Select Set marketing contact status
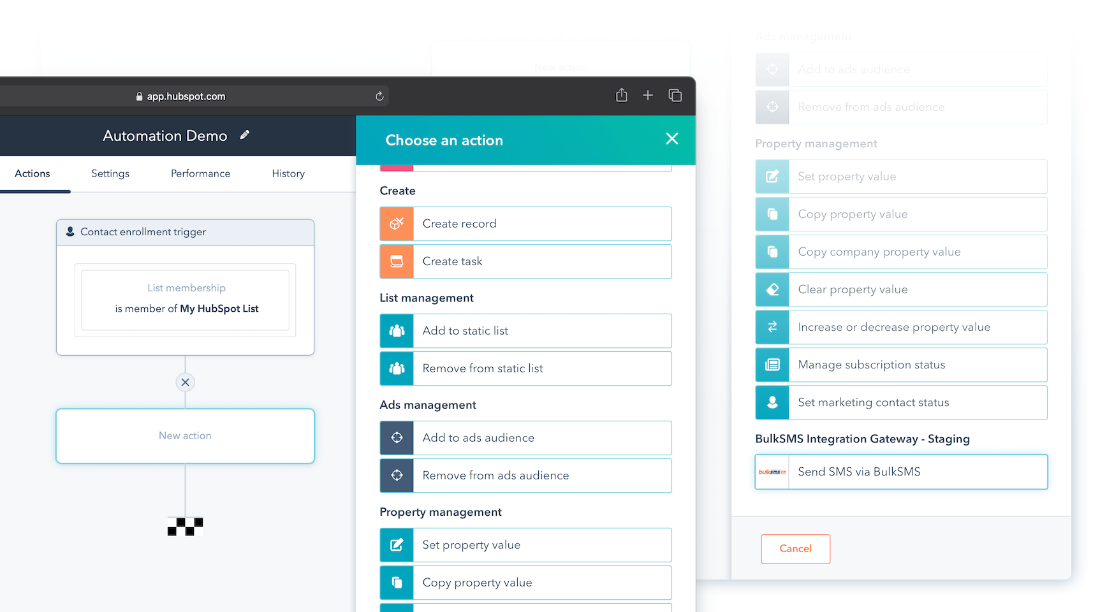 tap(901, 402)
